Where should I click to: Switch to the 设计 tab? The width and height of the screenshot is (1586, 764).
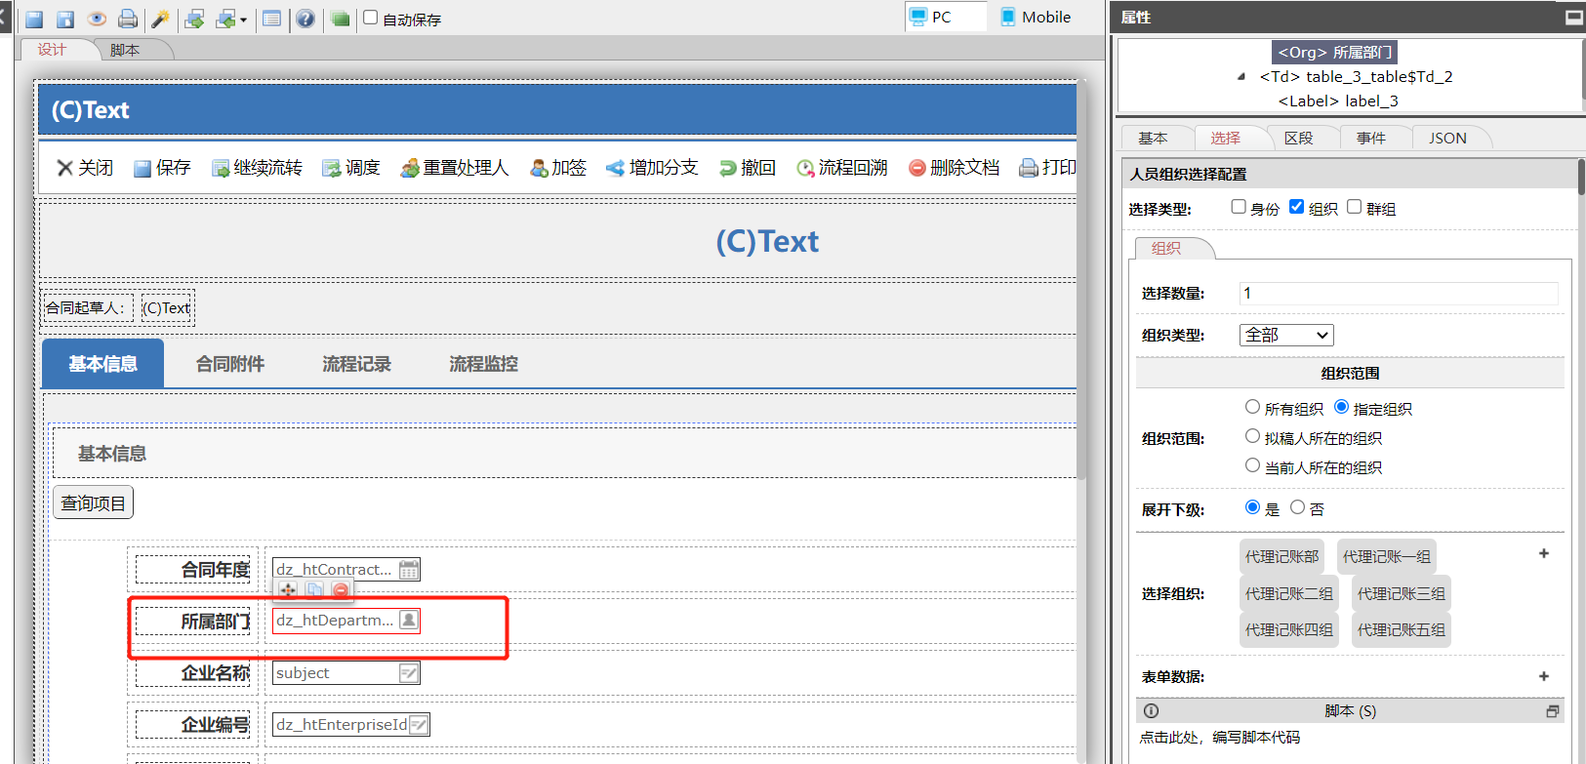[x=52, y=50]
